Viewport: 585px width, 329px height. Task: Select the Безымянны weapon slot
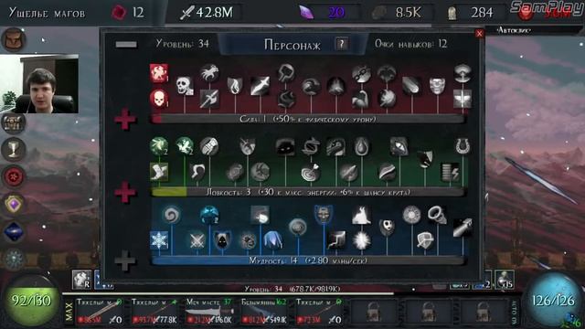pos(264,311)
